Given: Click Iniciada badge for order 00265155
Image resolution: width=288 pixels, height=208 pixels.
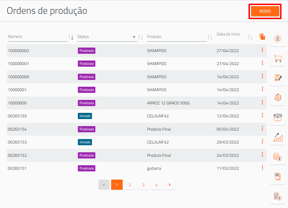Looking at the screenshot, I should click(85, 116).
